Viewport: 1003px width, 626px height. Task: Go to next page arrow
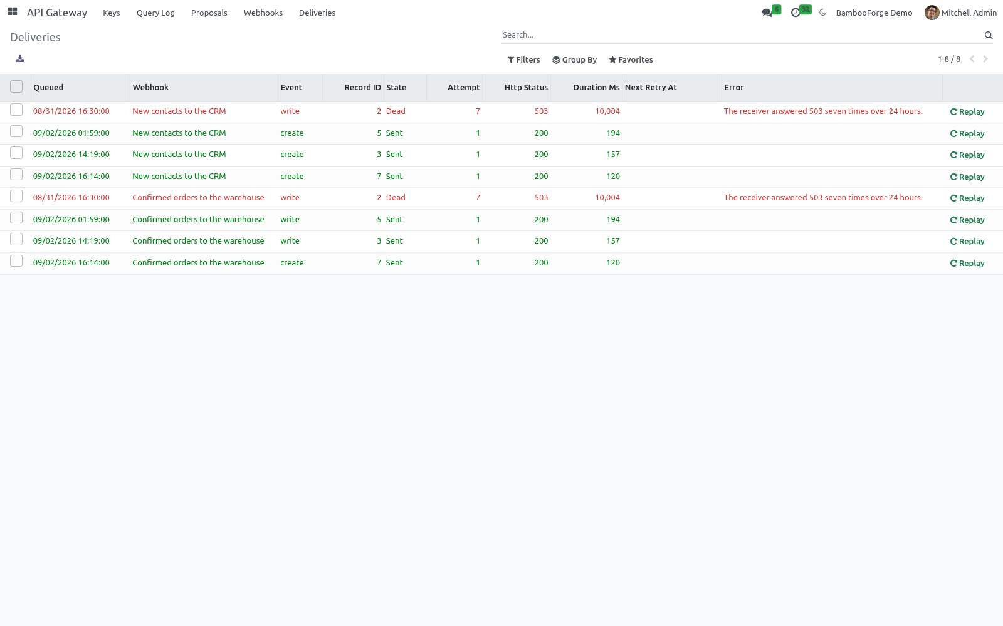(x=985, y=59)
